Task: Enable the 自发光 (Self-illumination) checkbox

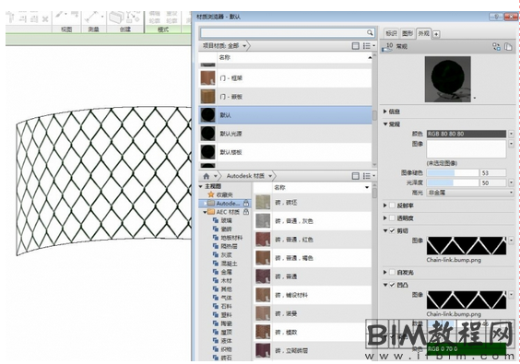Action: [393, 272]
